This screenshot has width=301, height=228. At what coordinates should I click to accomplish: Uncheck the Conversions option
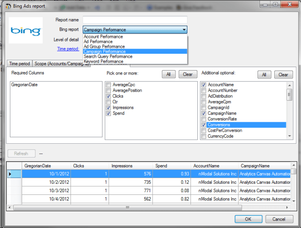pos(204,125)
